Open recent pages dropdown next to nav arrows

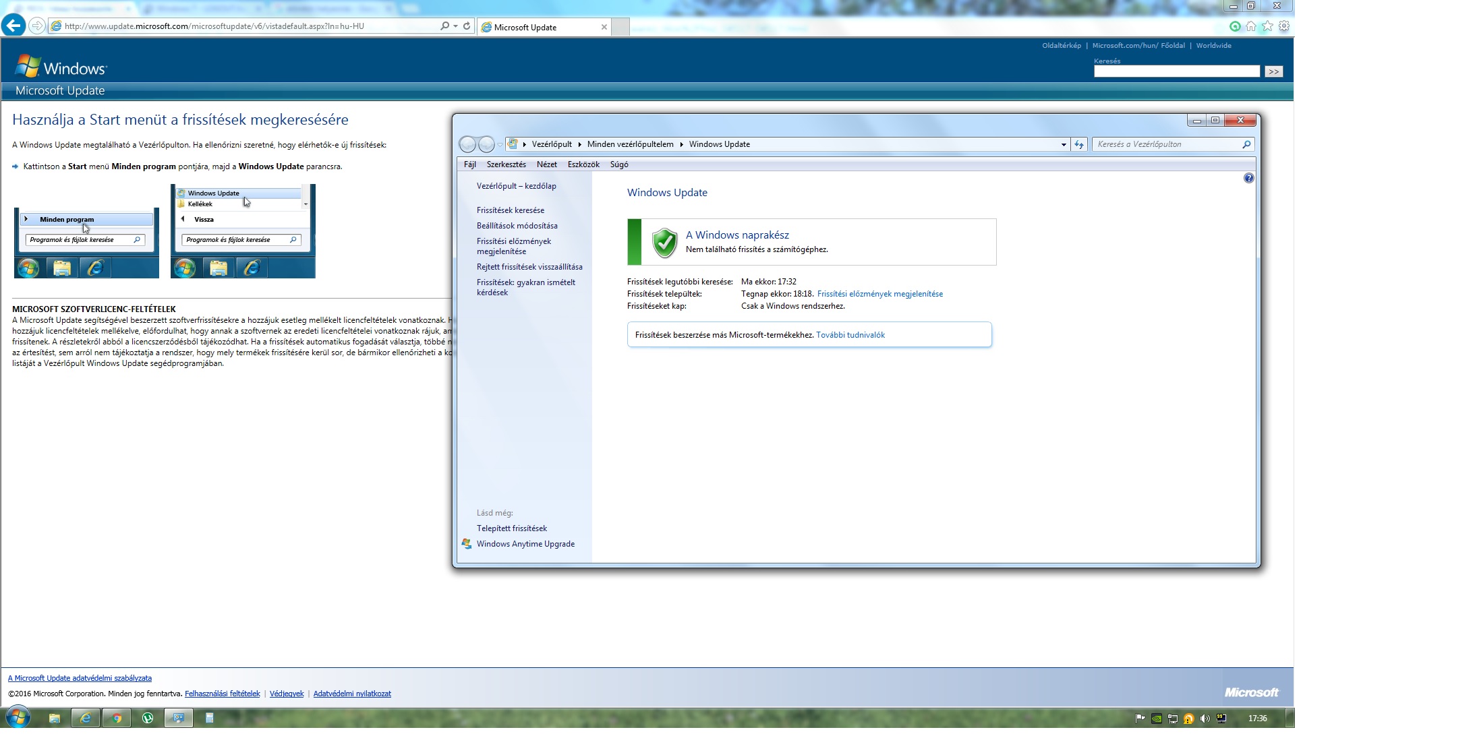(500, 145)
